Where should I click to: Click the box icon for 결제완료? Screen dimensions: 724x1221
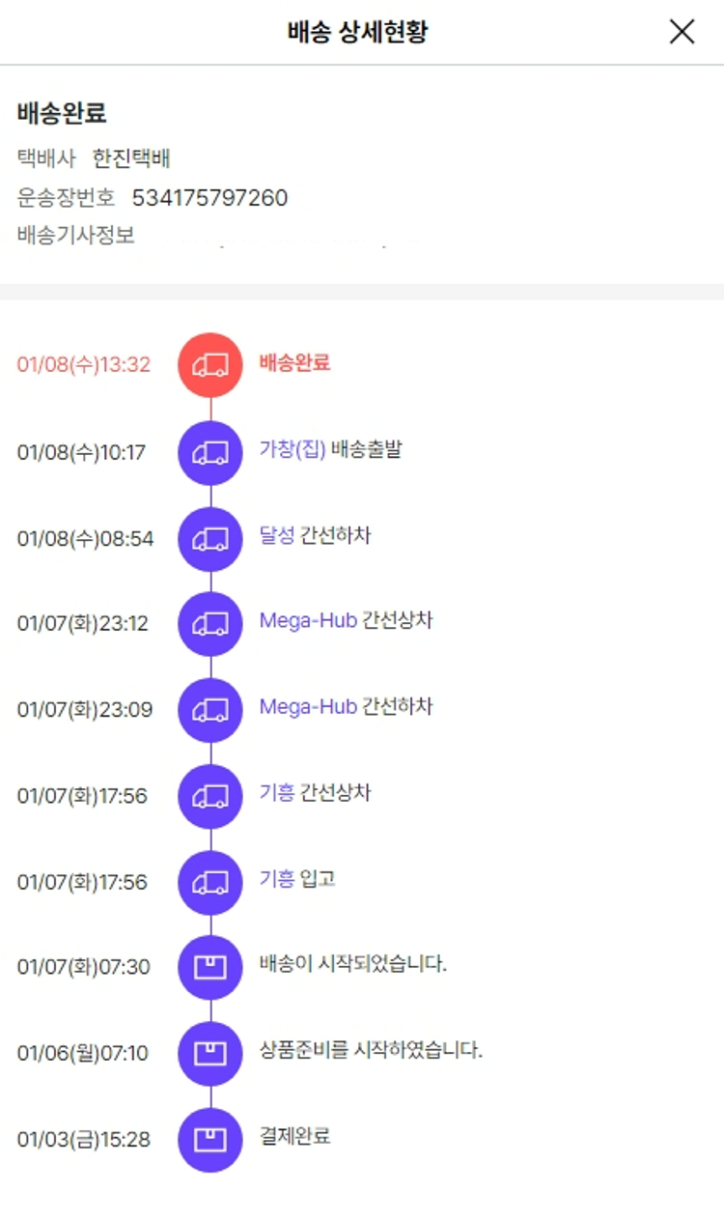pos(210,1140)
